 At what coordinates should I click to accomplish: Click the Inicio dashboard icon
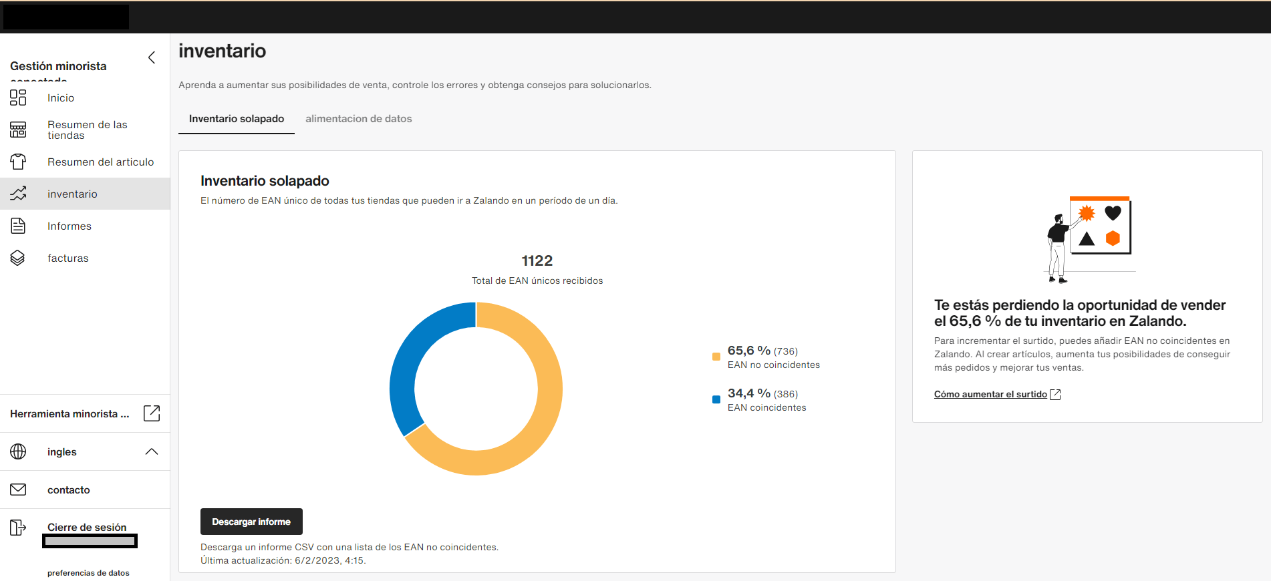coord(18,98)
